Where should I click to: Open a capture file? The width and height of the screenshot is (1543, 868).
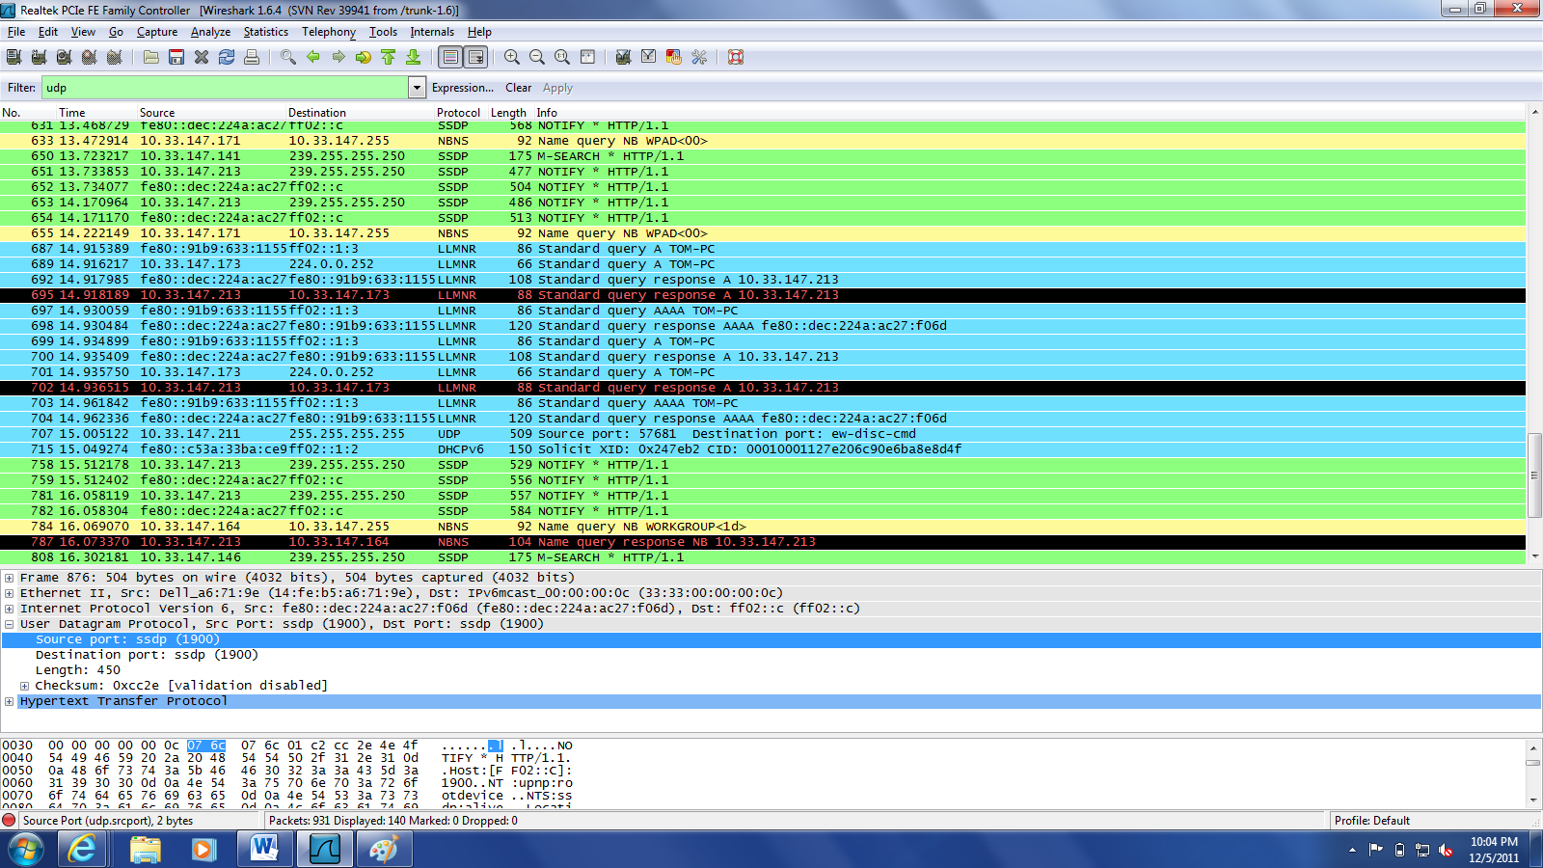pos(151,57)
